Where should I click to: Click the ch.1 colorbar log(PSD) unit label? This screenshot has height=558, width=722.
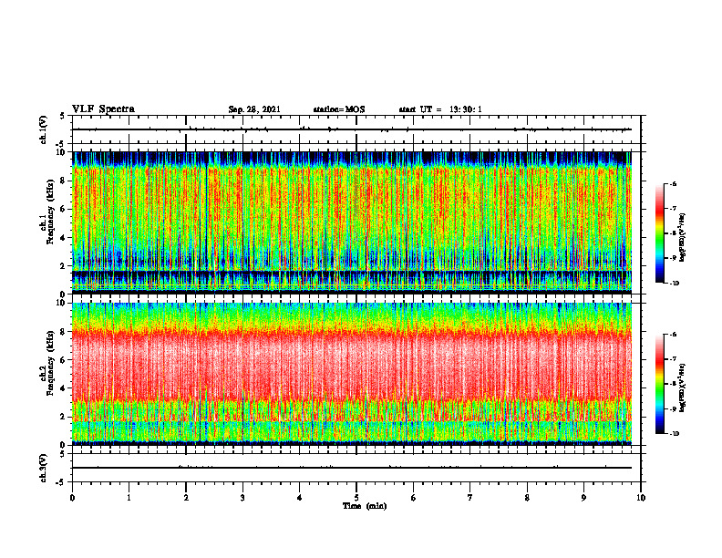tap(684, 237)
